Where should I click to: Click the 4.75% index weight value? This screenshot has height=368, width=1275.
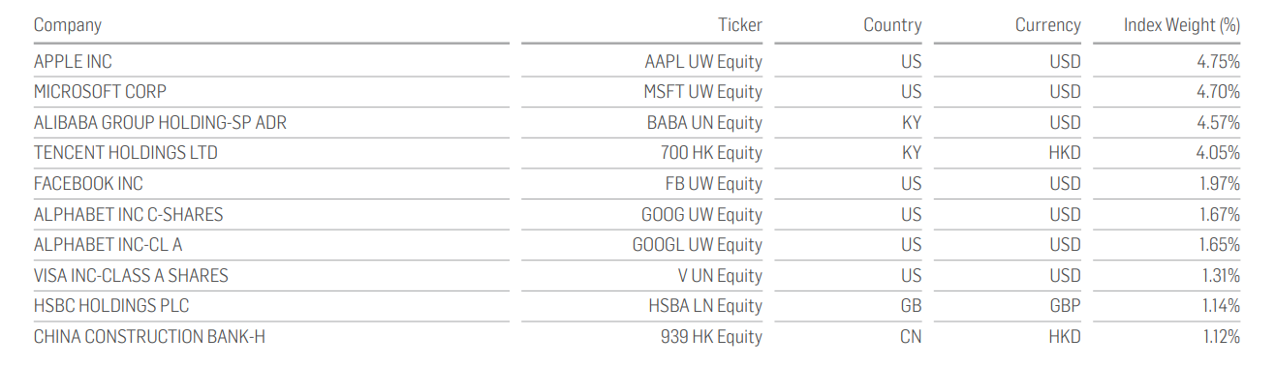[1218, 61]
